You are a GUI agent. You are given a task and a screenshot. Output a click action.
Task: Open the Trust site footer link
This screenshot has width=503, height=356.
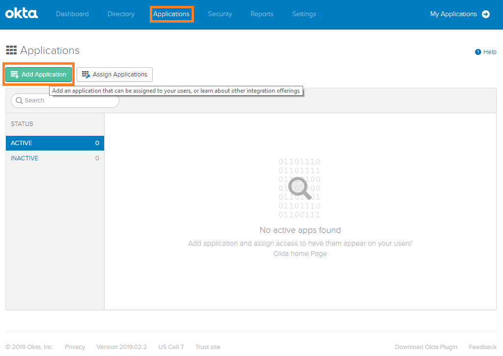208,347
